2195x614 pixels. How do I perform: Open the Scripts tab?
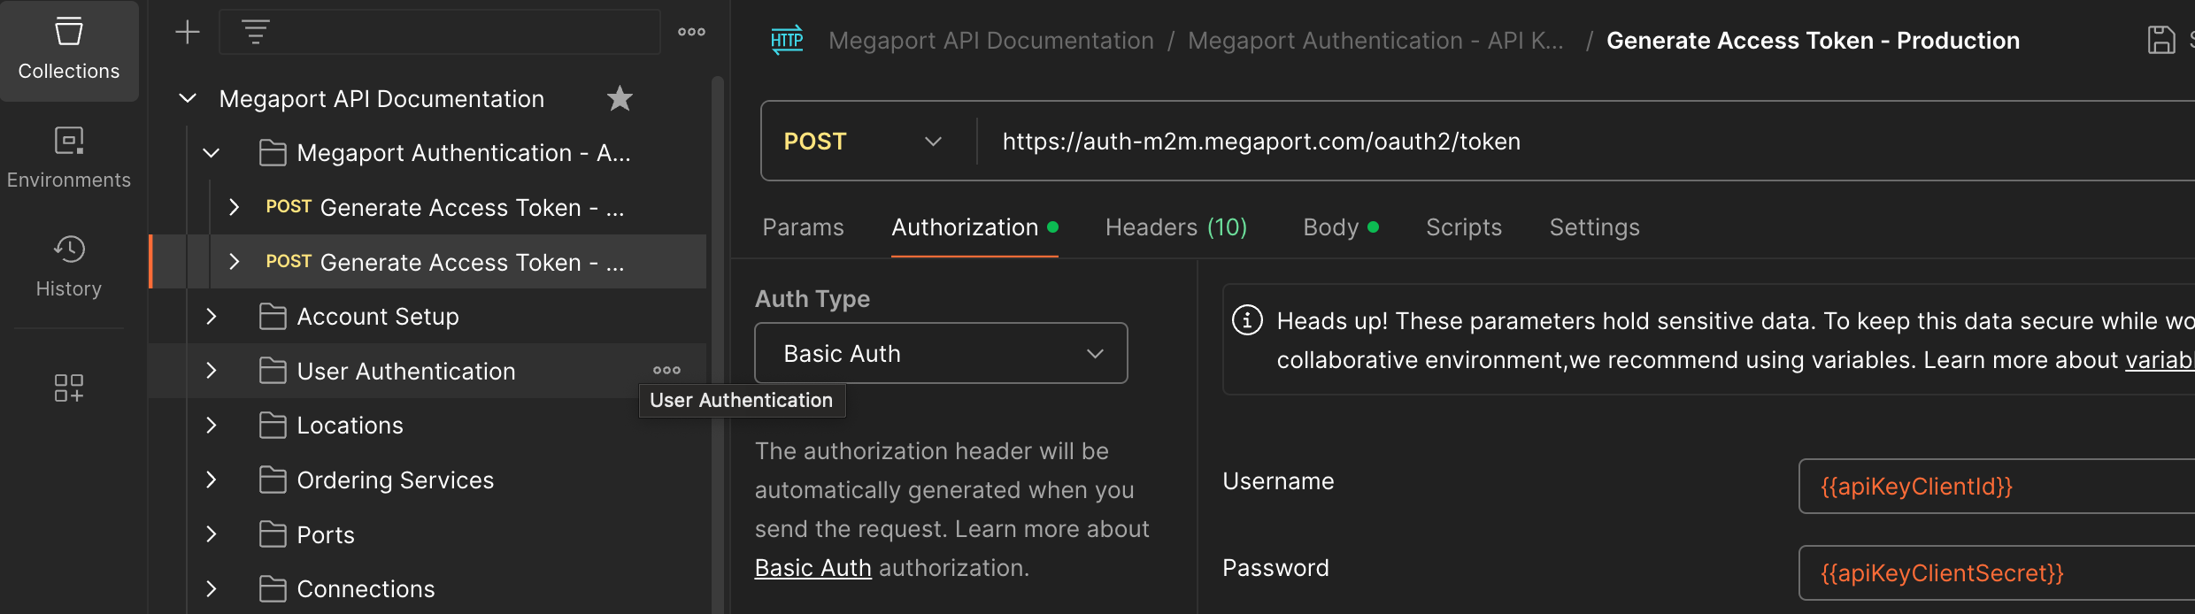[1464, 227]
